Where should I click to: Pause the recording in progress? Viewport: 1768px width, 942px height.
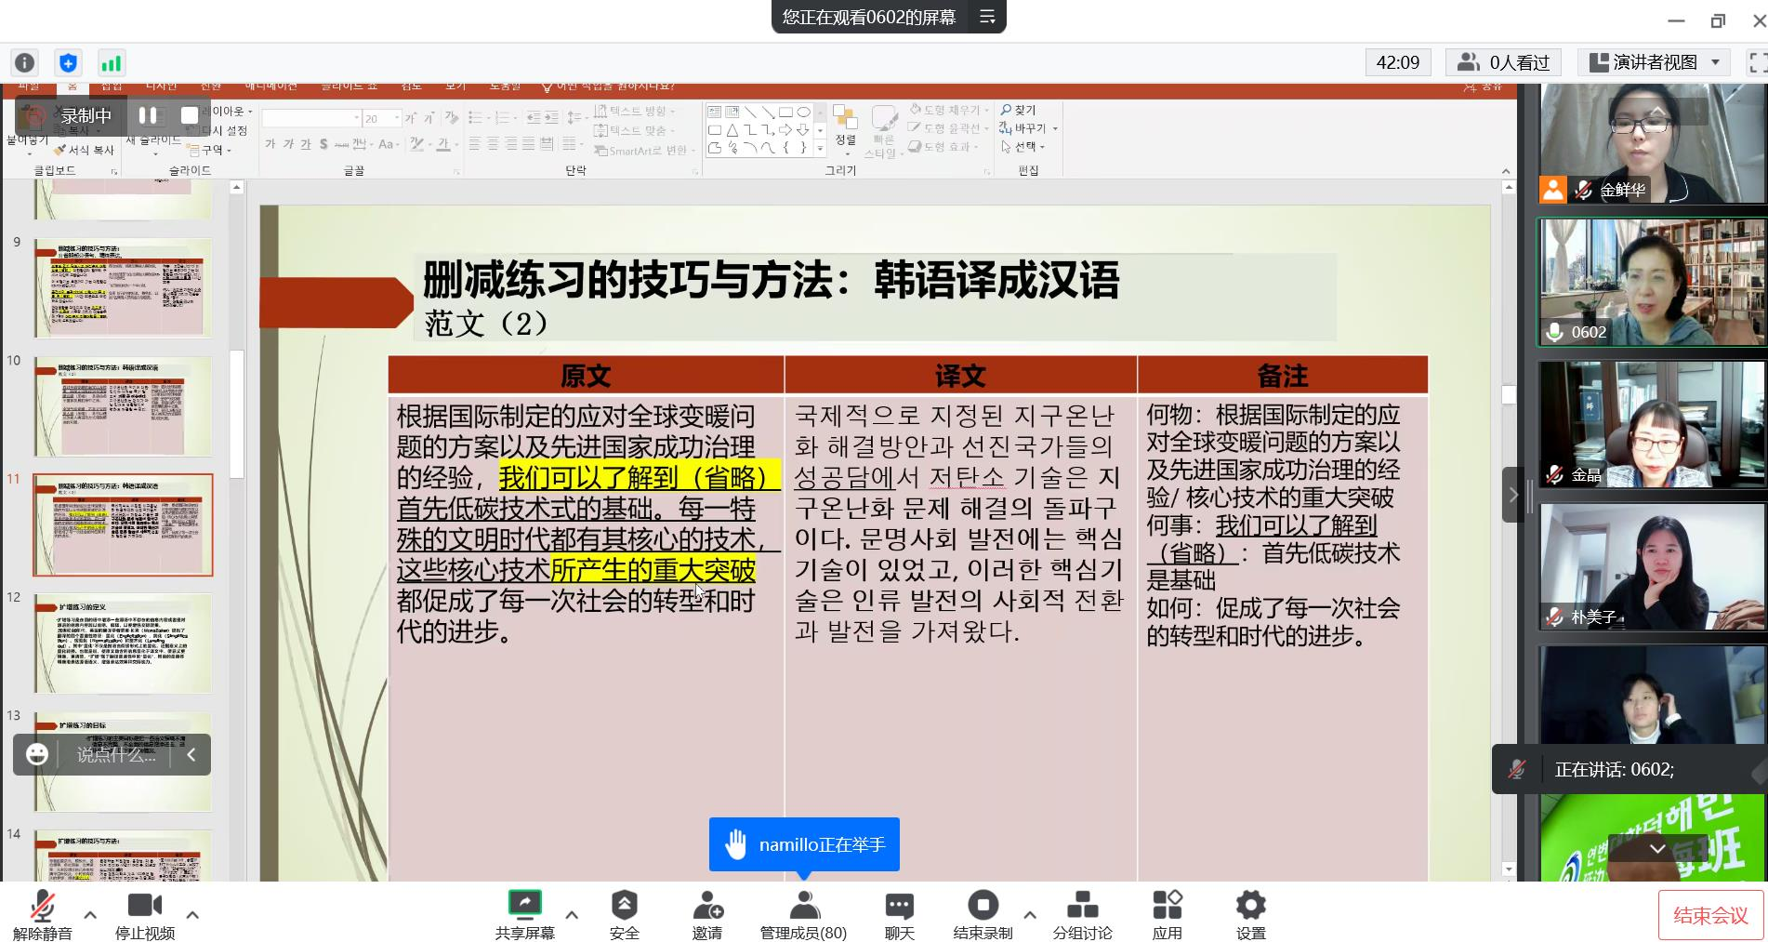pos(148,115)
